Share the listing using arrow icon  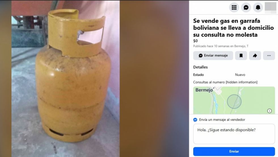255,56
